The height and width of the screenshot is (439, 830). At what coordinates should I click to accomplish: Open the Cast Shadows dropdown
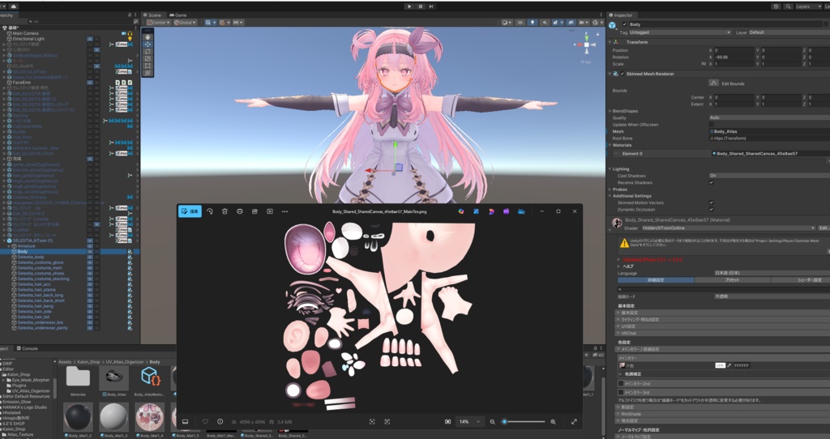pos(770,176)
